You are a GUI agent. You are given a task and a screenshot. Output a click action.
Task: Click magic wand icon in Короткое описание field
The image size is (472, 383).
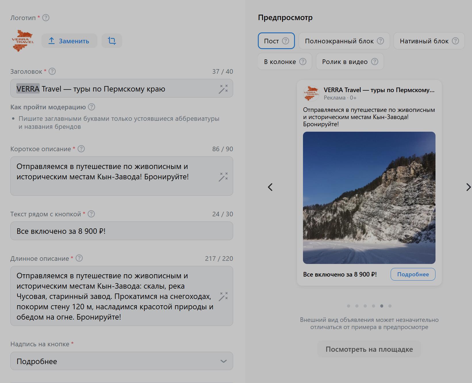click(223, 177)
